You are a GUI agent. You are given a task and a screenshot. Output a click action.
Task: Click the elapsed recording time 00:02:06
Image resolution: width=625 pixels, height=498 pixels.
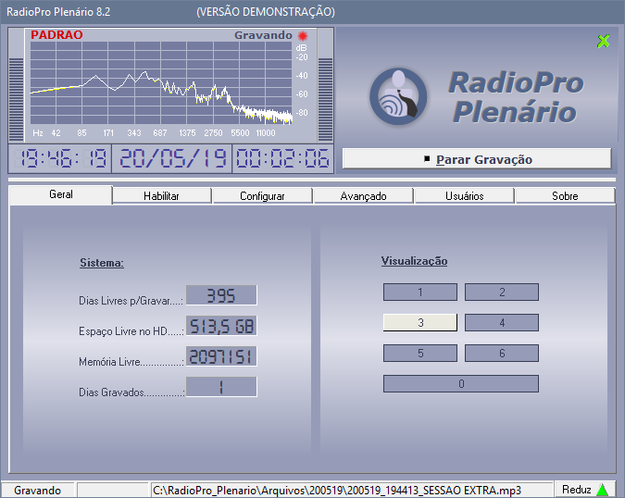pyautogui.click(x=282, y=158)
